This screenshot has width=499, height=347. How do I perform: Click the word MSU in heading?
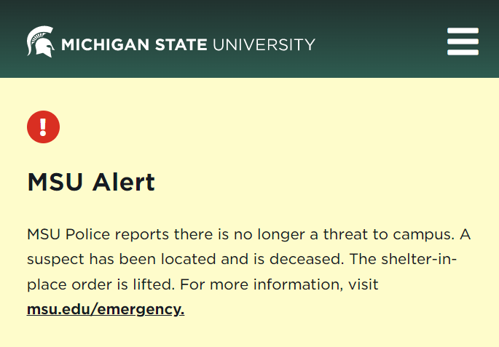click(55, 182)
